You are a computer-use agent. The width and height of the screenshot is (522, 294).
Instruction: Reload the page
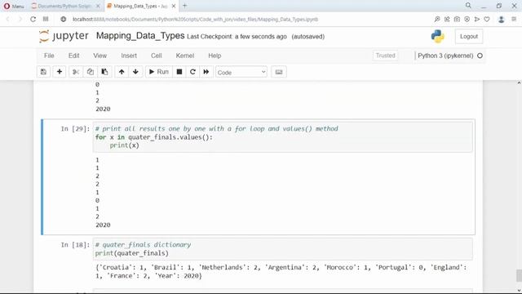tap(33, 20)
